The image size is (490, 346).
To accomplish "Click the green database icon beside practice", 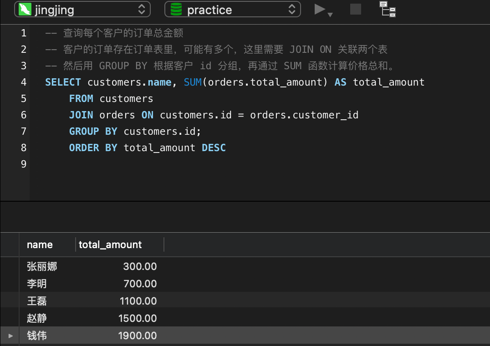I will pos(176,10).
